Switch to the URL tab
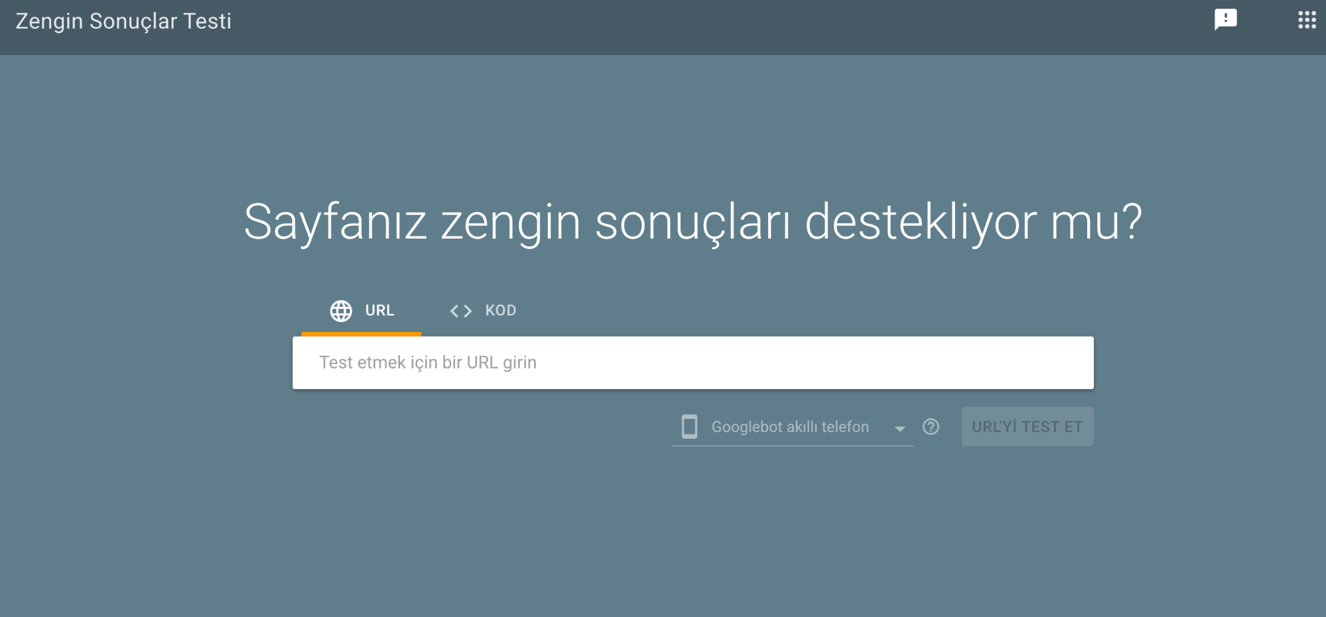The height and width of the screenshot is (617, 1326). click(362, 311)
